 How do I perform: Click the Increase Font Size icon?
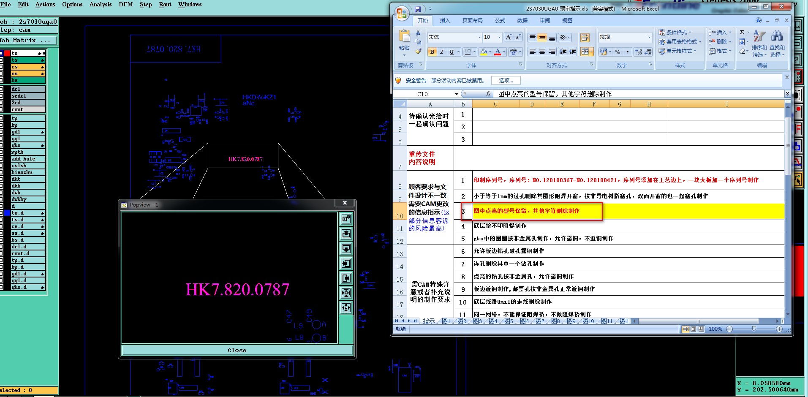(509, 37)
